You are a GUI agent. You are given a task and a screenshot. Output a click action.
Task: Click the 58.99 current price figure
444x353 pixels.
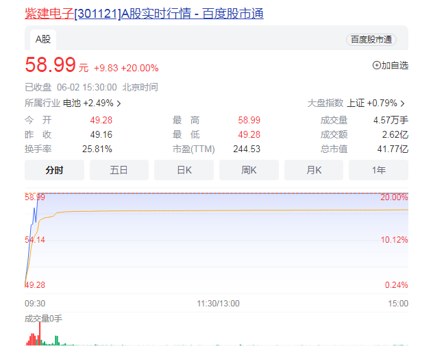pos(51,66)
